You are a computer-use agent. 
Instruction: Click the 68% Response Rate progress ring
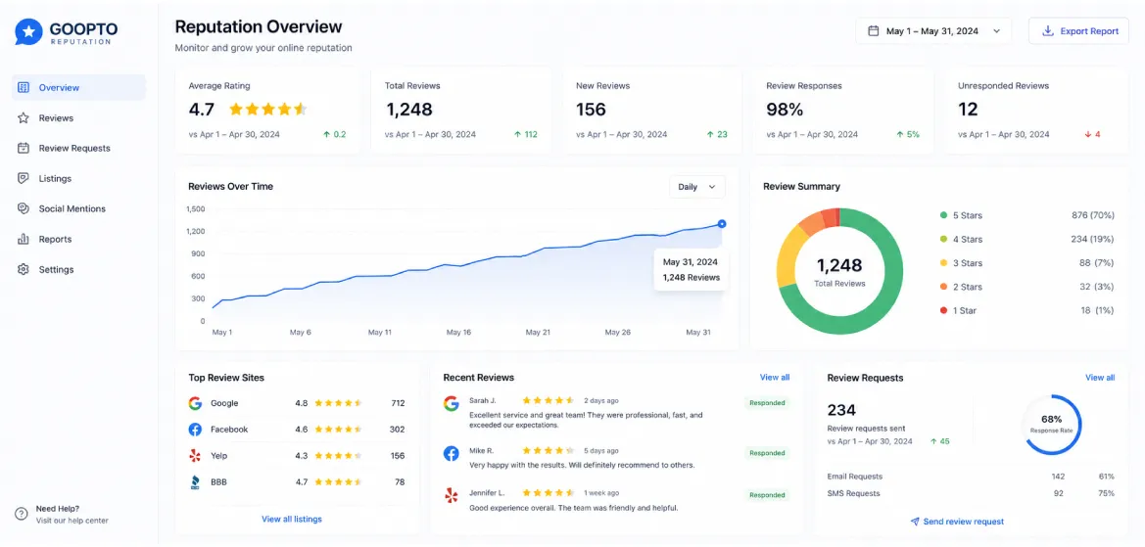click(x=1052, y=425)
